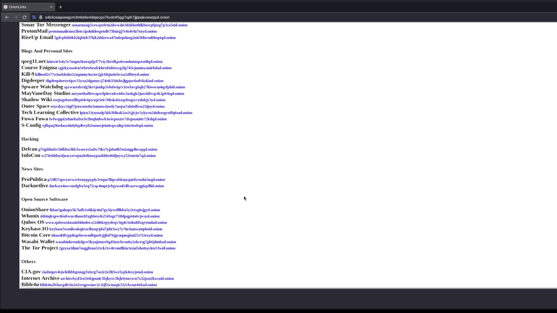
Task: Open the Qubes OS onion link
Action: [106, 223]
